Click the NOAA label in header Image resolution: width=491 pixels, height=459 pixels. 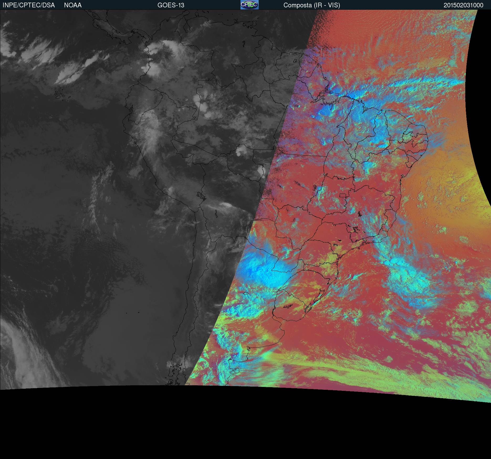[x=73, y=5]
